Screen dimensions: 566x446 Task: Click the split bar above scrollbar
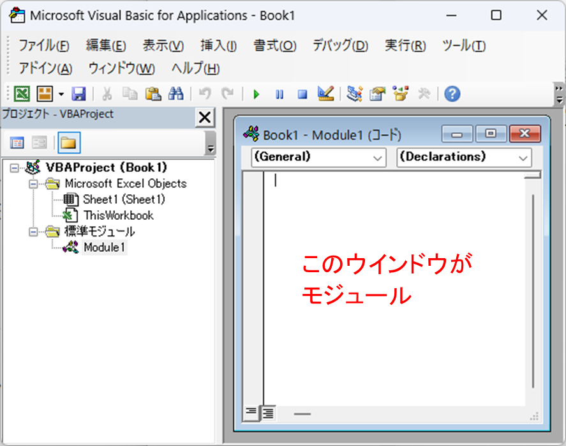point(533,175)
